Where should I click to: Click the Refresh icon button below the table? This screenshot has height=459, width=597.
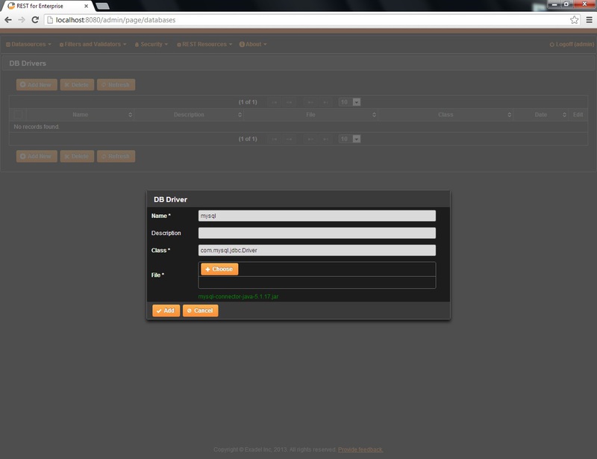(104, 157)
